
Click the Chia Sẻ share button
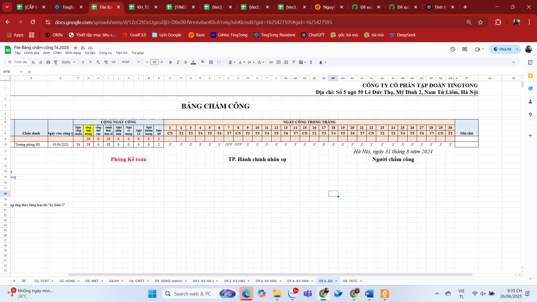coord(502,49)
